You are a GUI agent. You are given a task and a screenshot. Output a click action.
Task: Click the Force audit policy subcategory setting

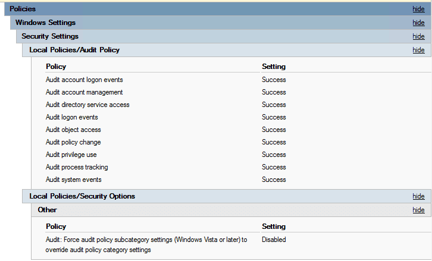[146, 244]
